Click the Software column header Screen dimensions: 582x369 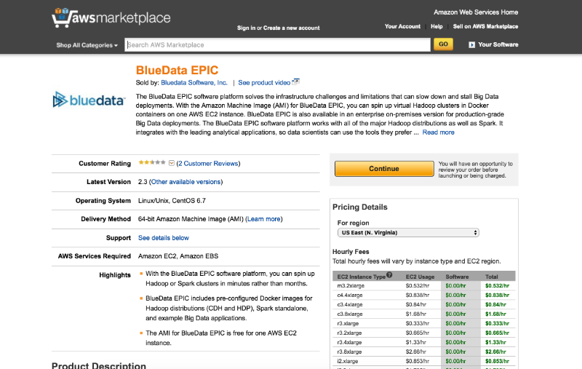[x=457, y=277]
